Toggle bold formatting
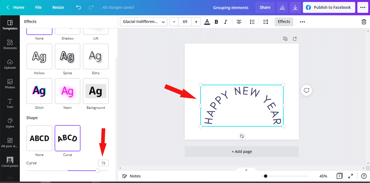Image resolution: width=370 pixels, height=183 pixels. [x=217, y=22]
